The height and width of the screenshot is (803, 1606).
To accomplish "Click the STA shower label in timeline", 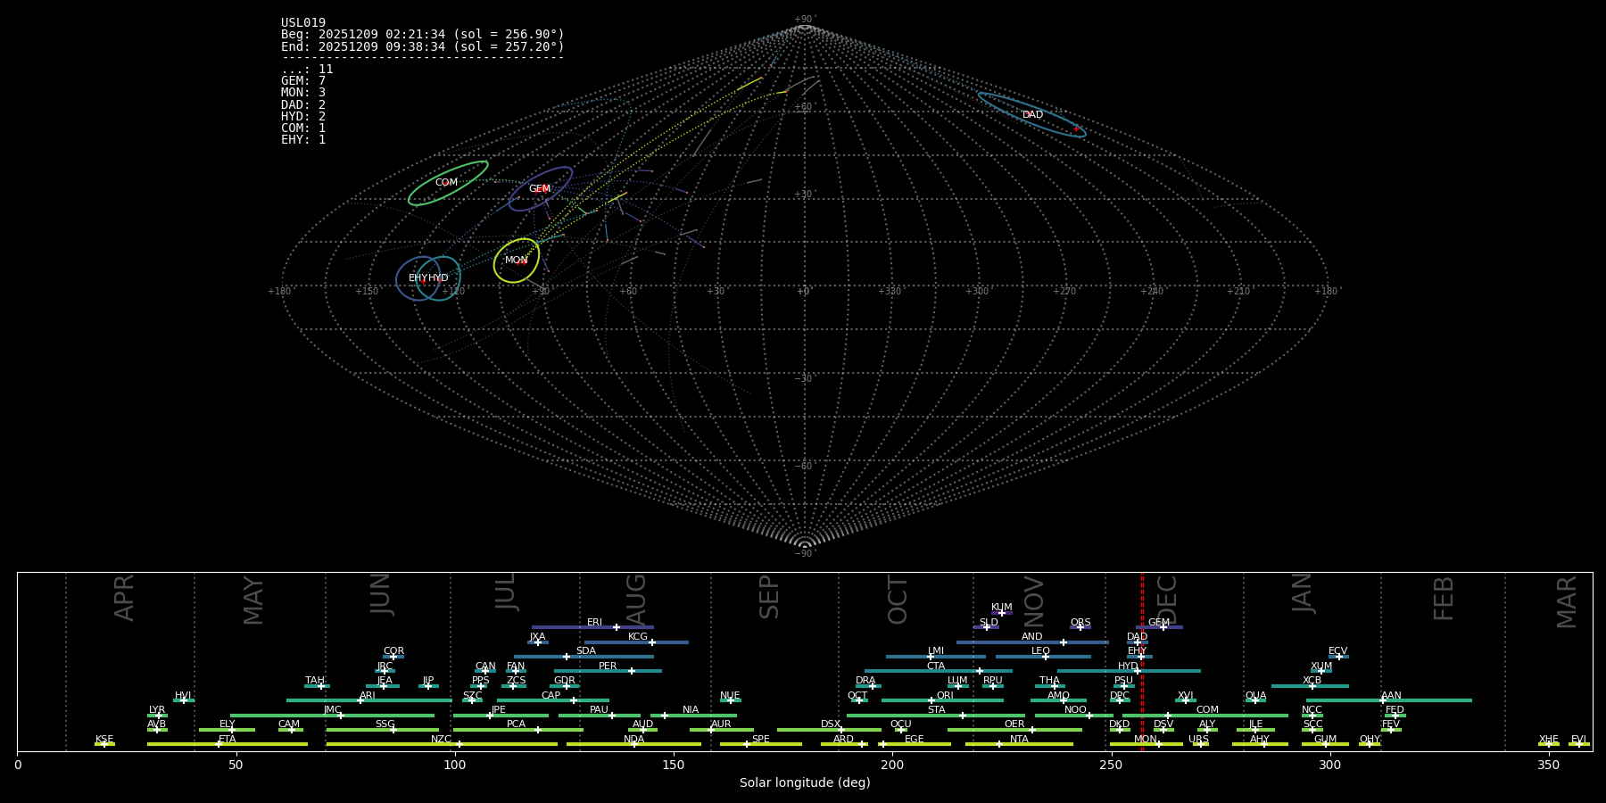I will point(936,710).
